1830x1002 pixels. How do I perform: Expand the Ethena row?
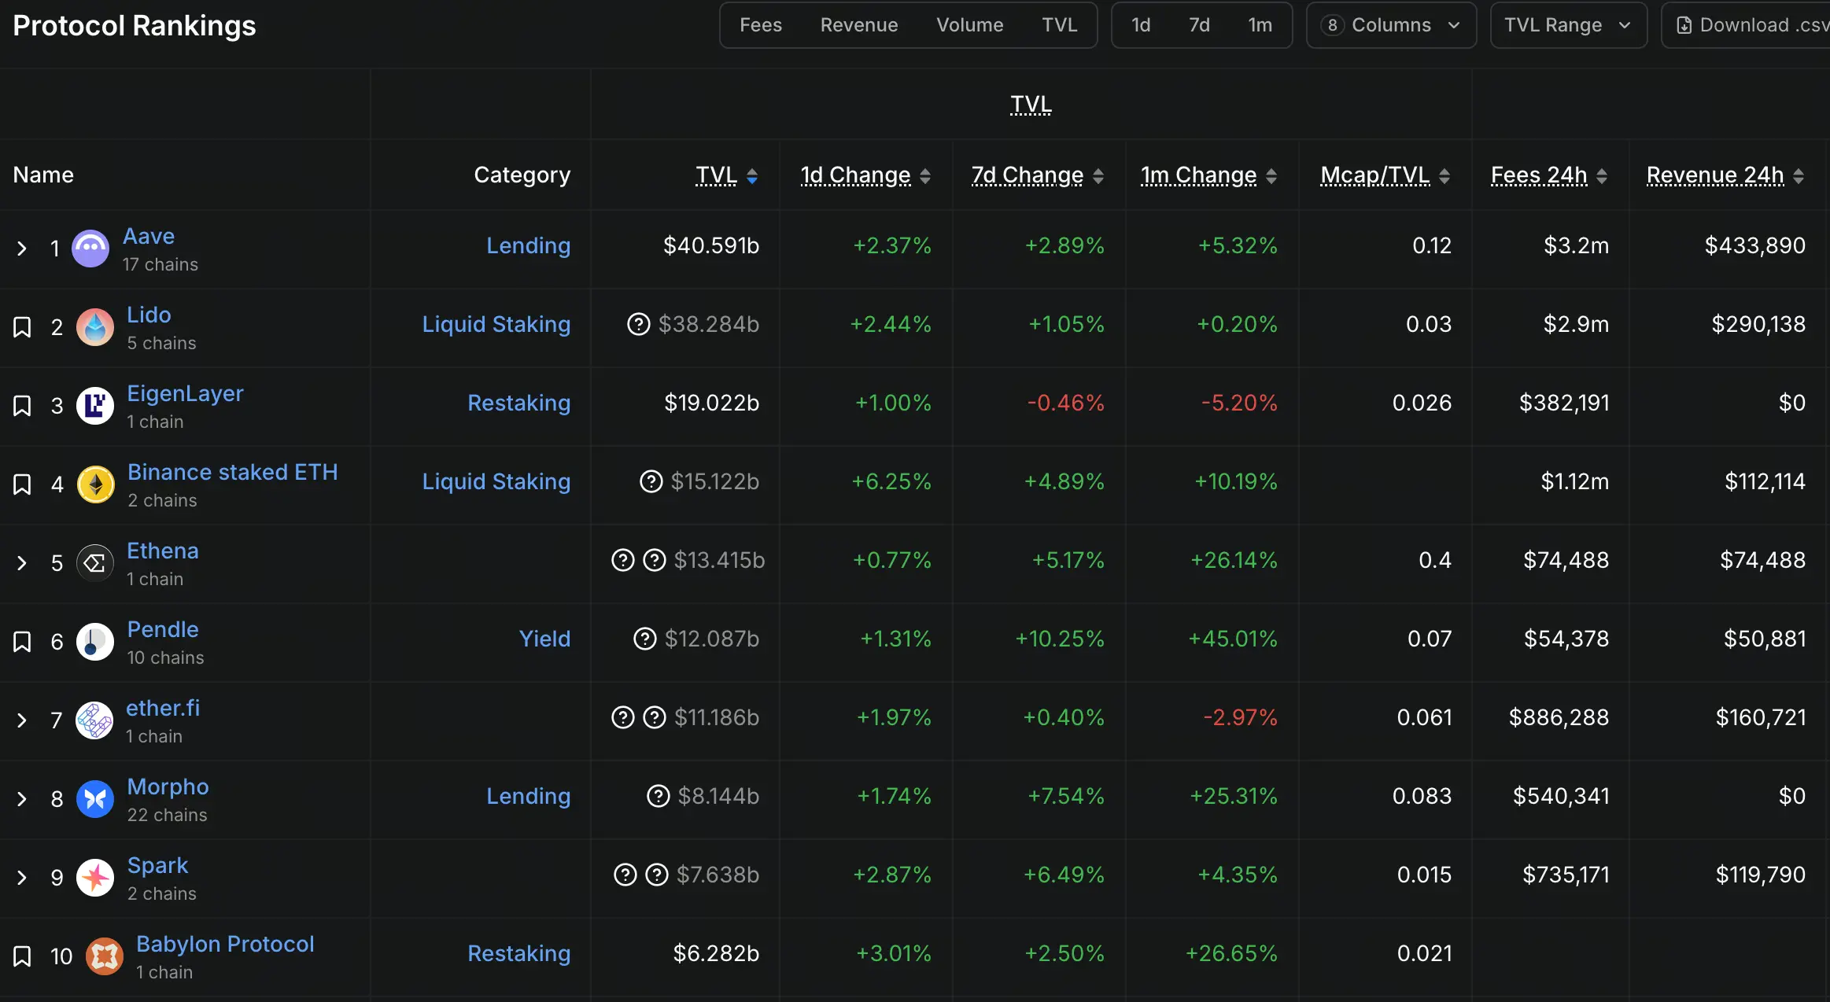point(22,563)
